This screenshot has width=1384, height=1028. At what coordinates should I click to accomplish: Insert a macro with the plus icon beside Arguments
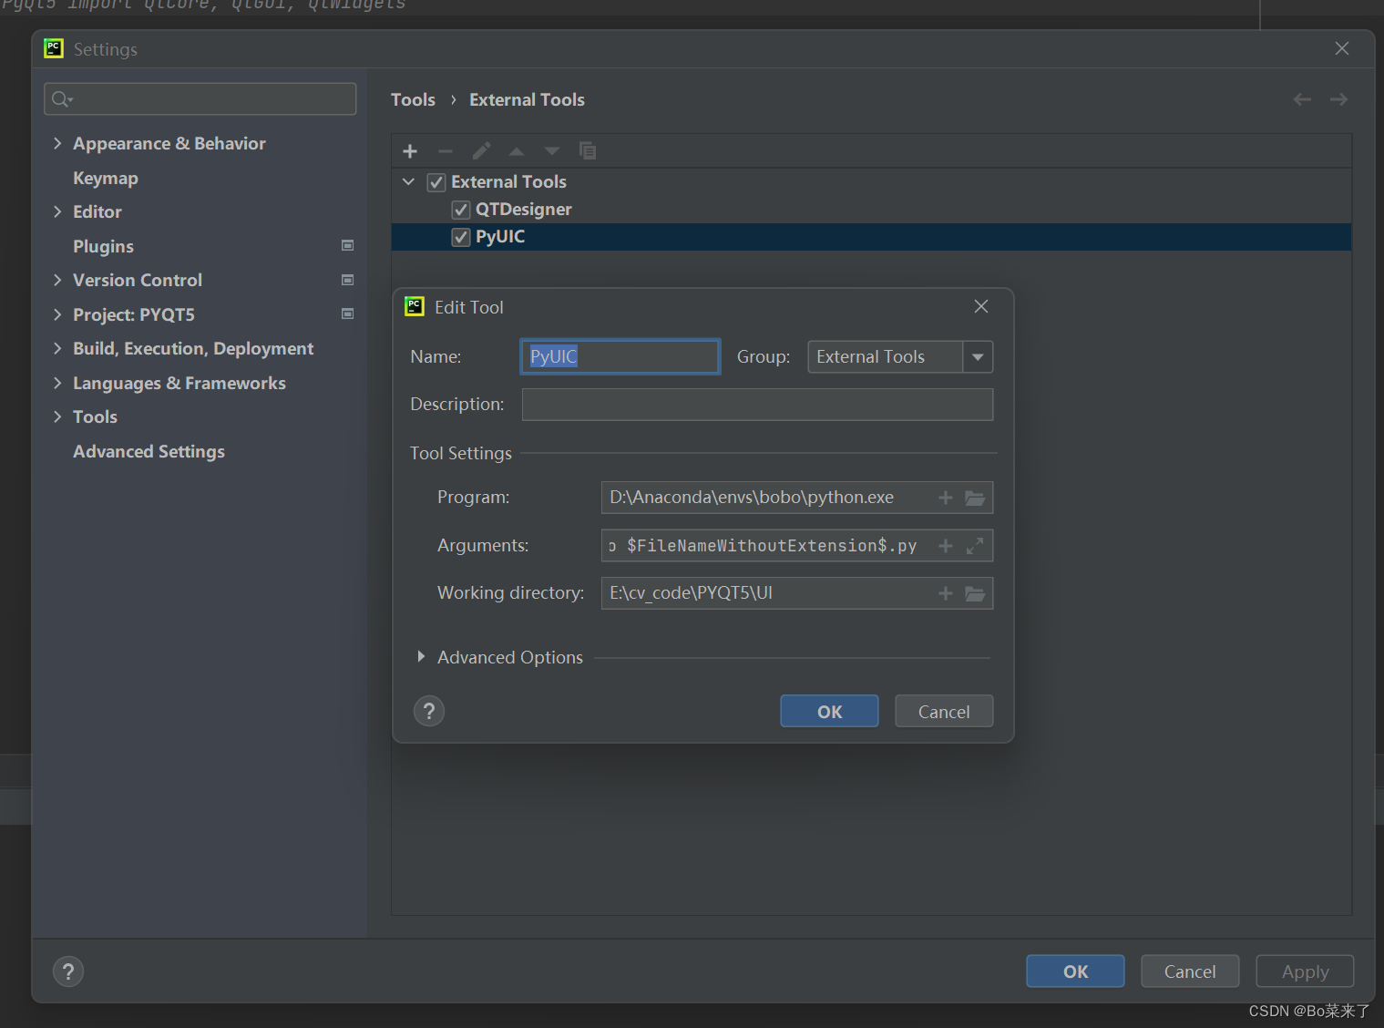click(945, 545)
